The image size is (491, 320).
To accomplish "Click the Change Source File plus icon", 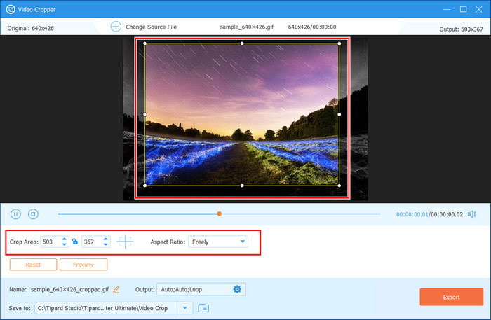I will click(116, 27).
